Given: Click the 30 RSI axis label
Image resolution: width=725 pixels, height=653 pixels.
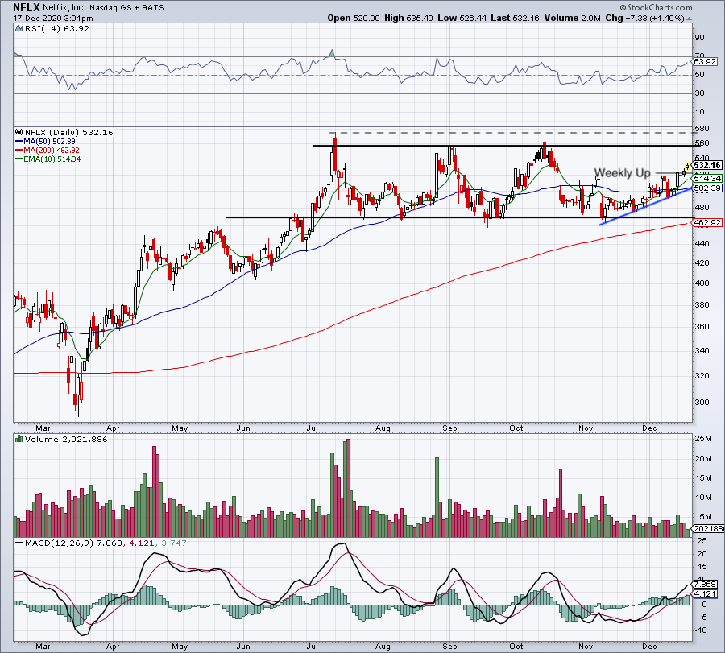Looking at the screenshot, I should point(699,93).
